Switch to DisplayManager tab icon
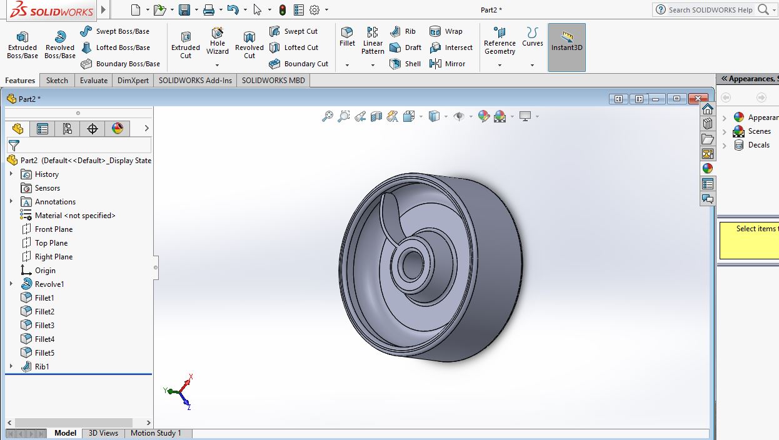 point(118,129)
